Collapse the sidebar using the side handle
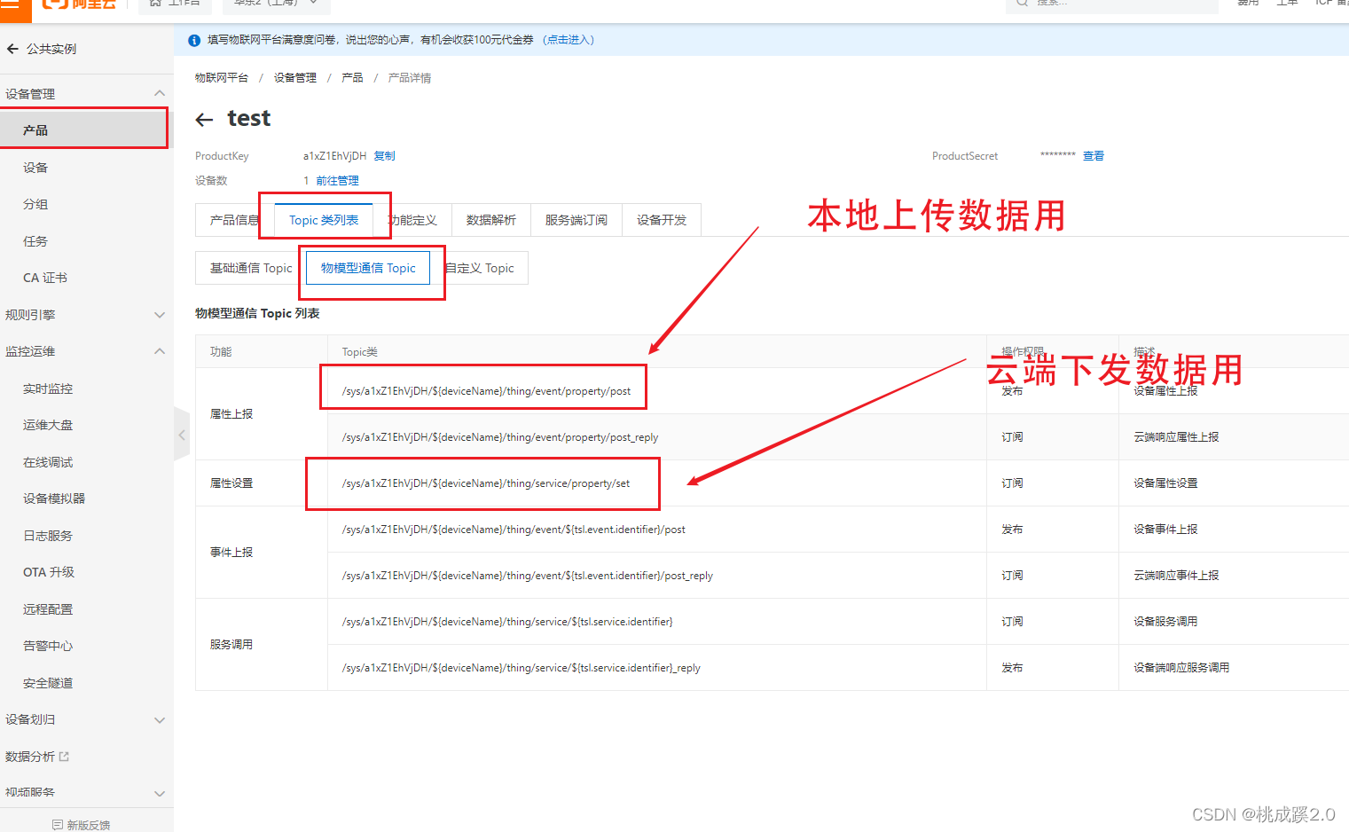 (x=182, y=435)
